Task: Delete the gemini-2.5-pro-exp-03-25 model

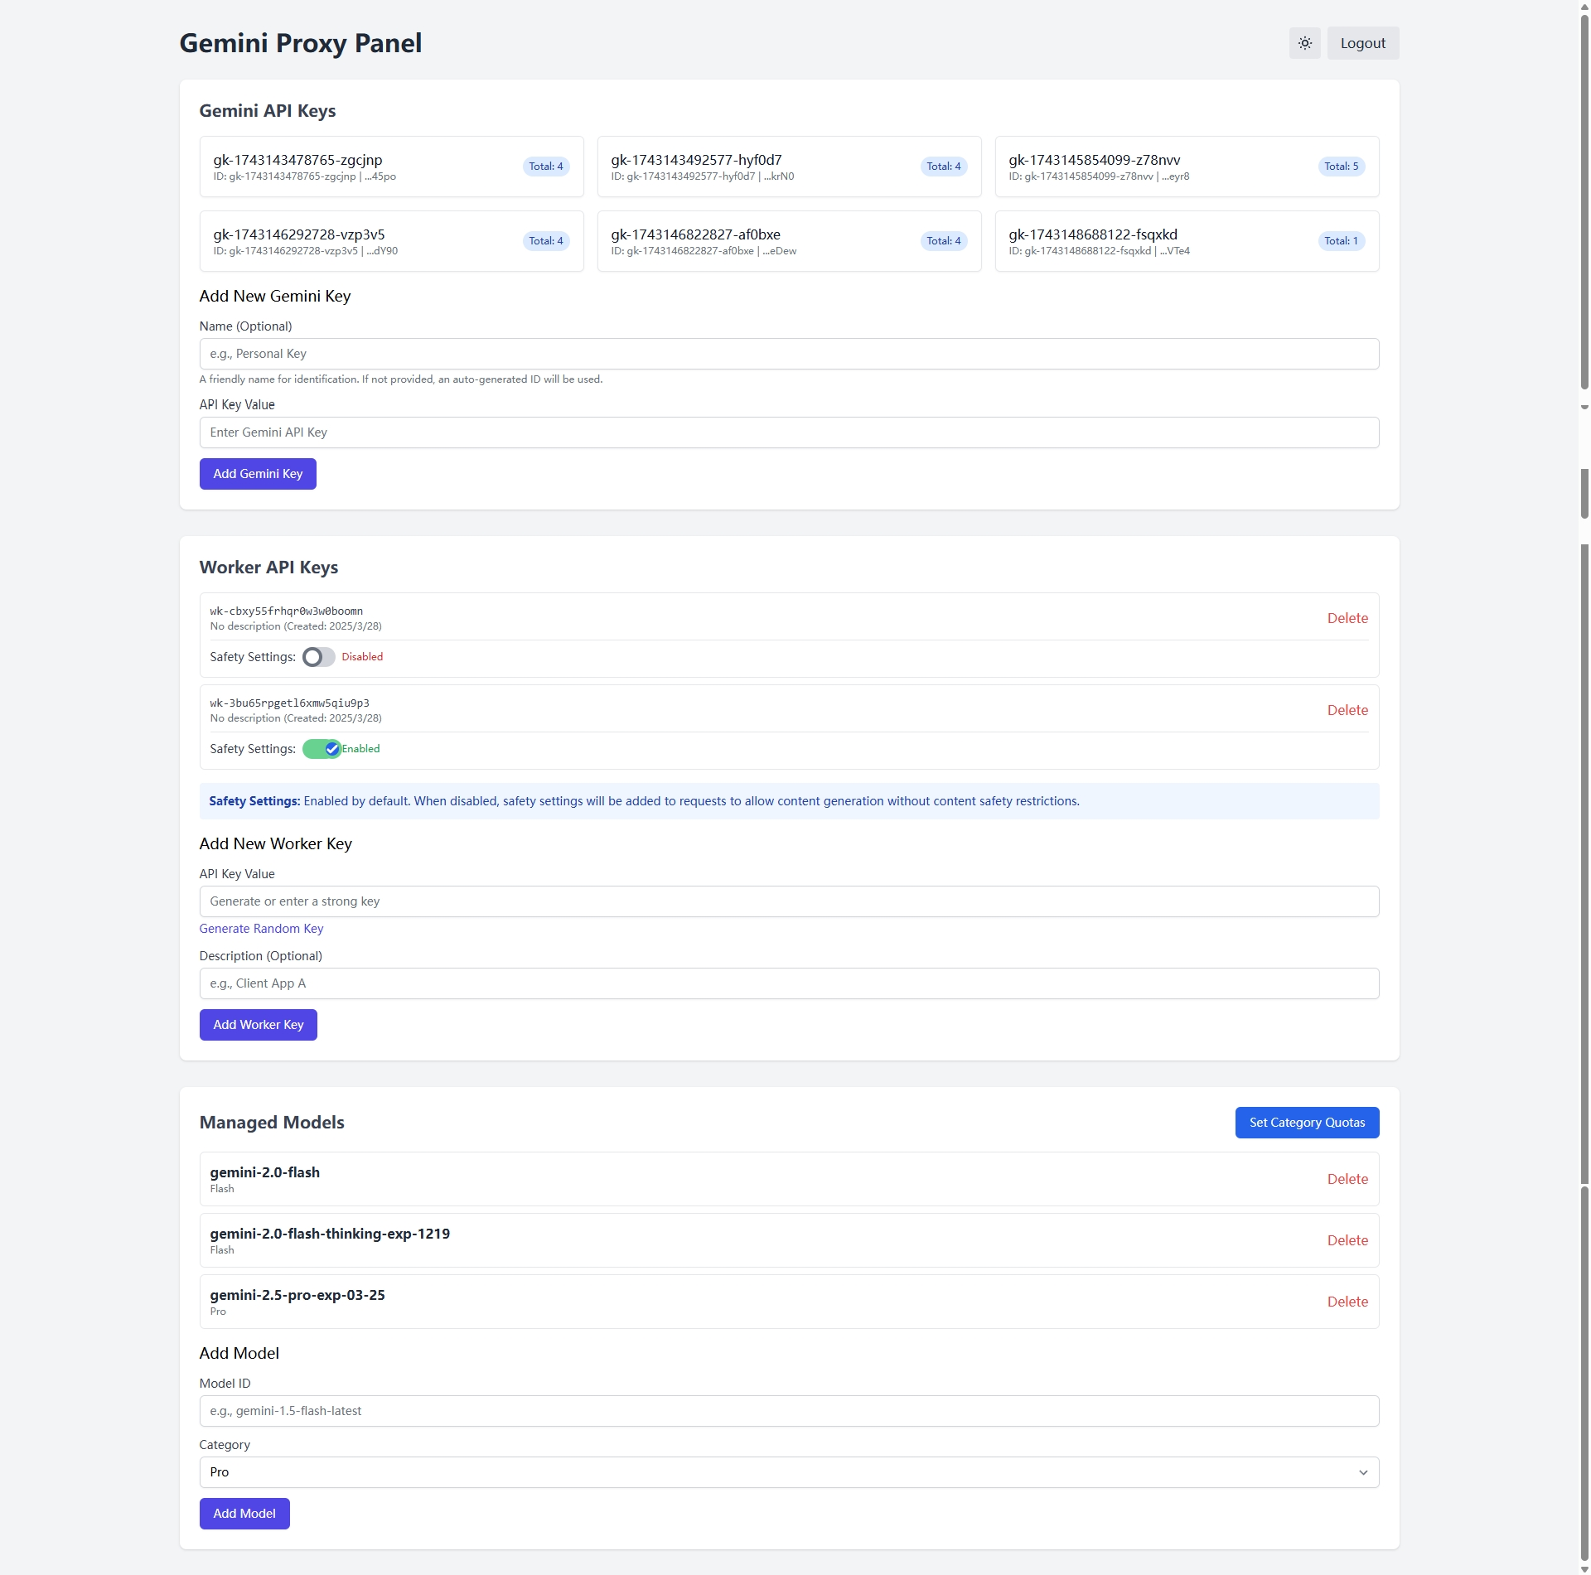Action: click(1347, 1302)
